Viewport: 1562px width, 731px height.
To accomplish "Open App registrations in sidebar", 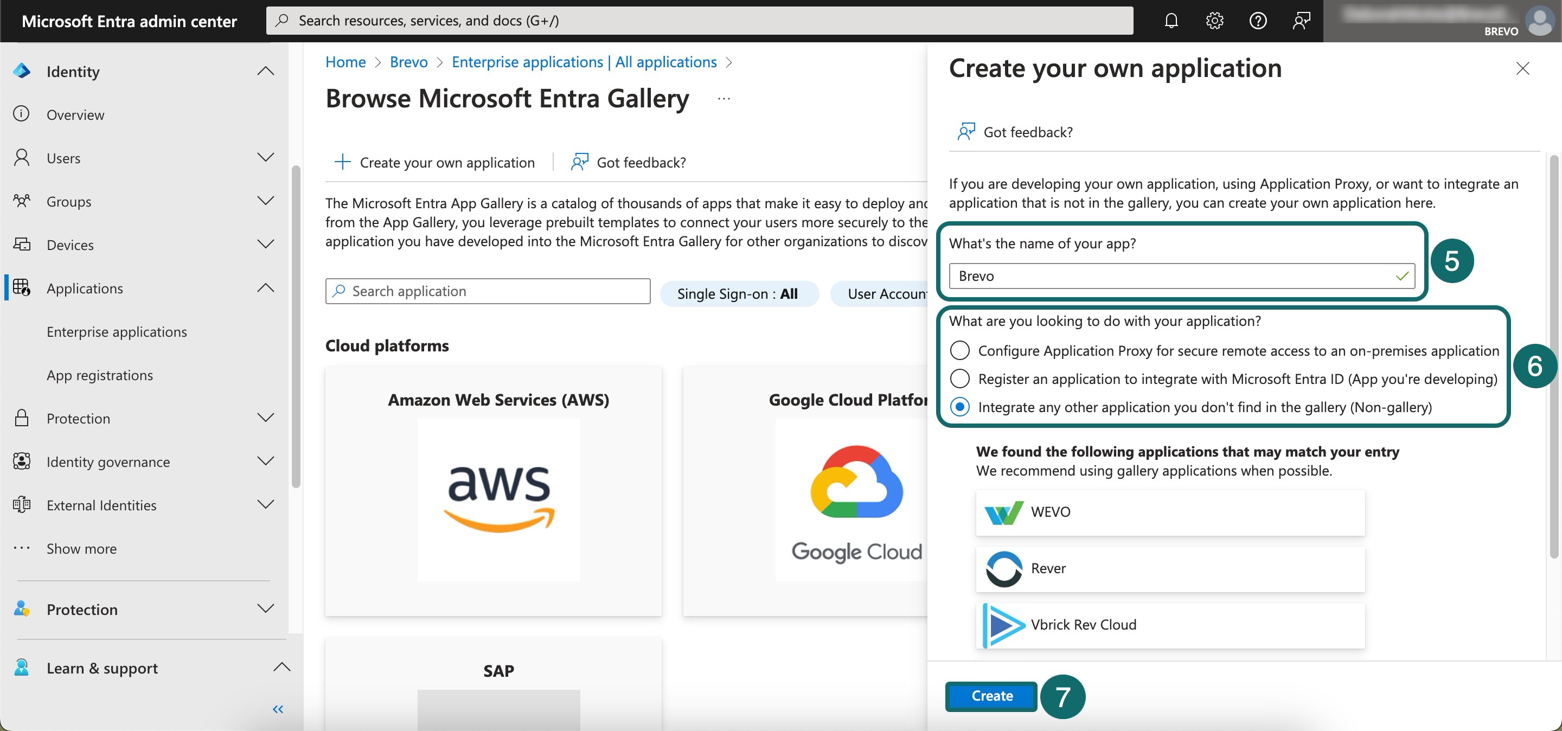I will pos(99,375).
